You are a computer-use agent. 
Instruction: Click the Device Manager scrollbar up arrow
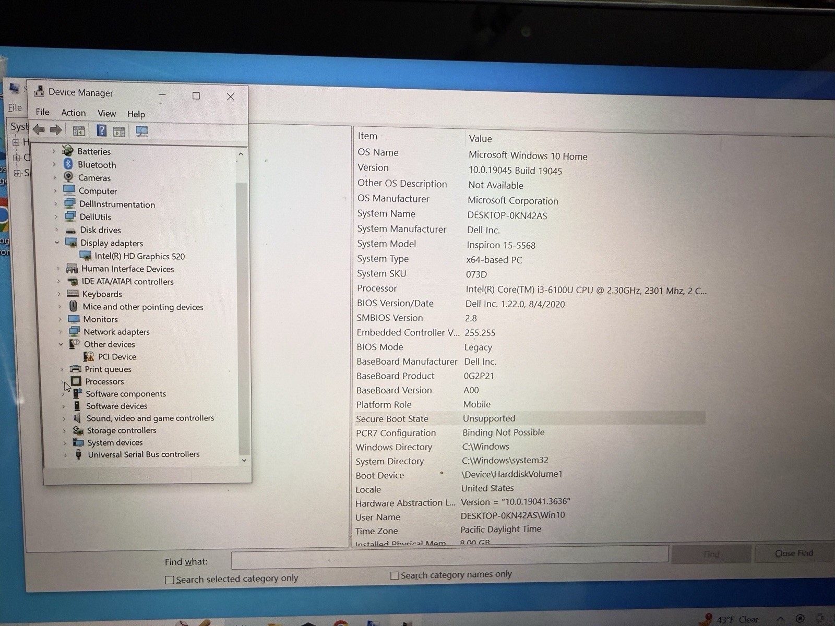(241, 154)
